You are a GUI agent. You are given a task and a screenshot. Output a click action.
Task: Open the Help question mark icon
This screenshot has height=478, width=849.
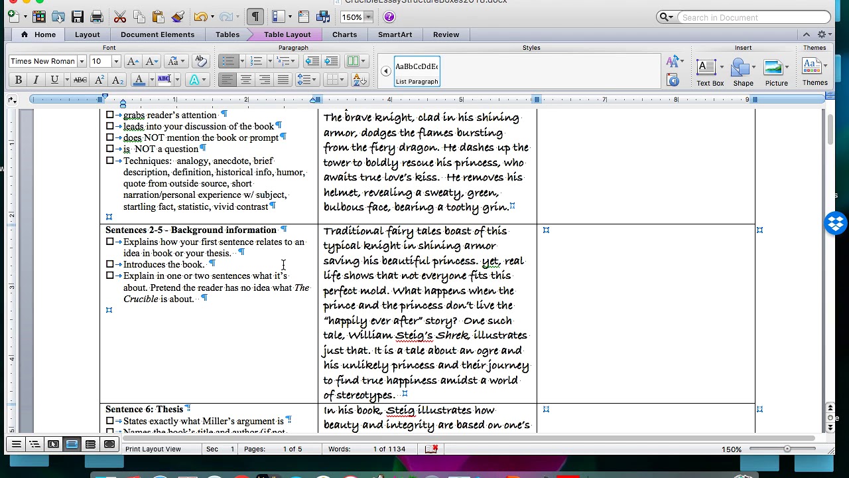(x=389, y=17)
